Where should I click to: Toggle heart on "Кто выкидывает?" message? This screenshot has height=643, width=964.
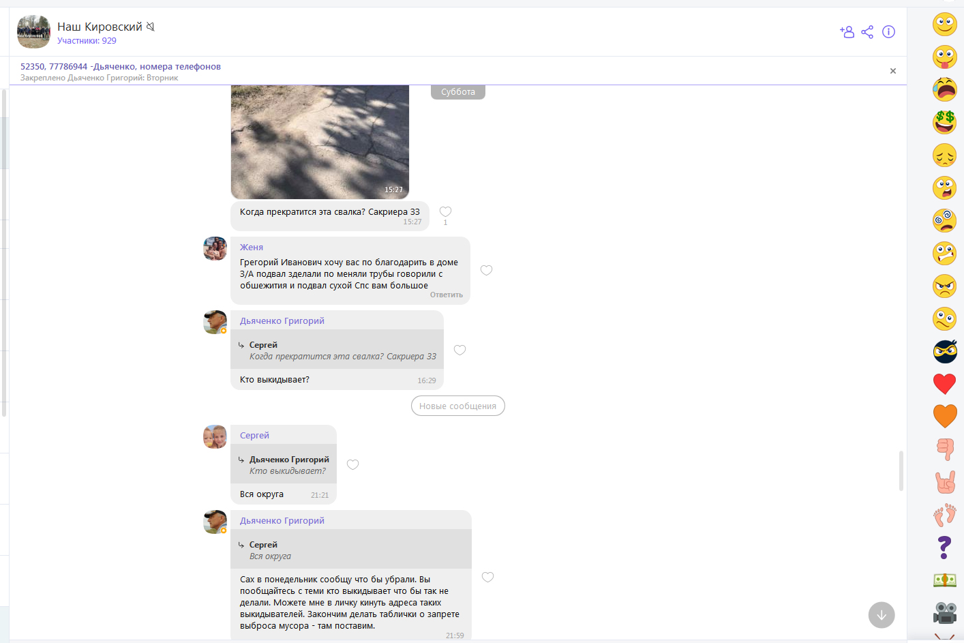point(460,350)
